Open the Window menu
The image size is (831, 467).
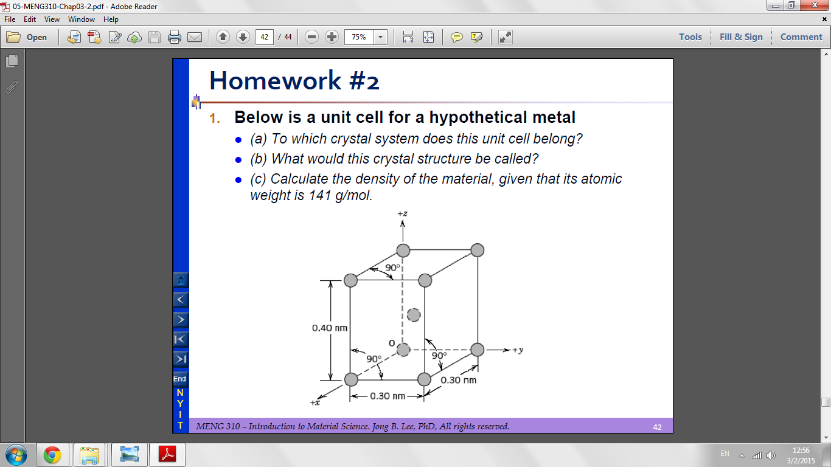pyautogui.click(x=81, y=19)
